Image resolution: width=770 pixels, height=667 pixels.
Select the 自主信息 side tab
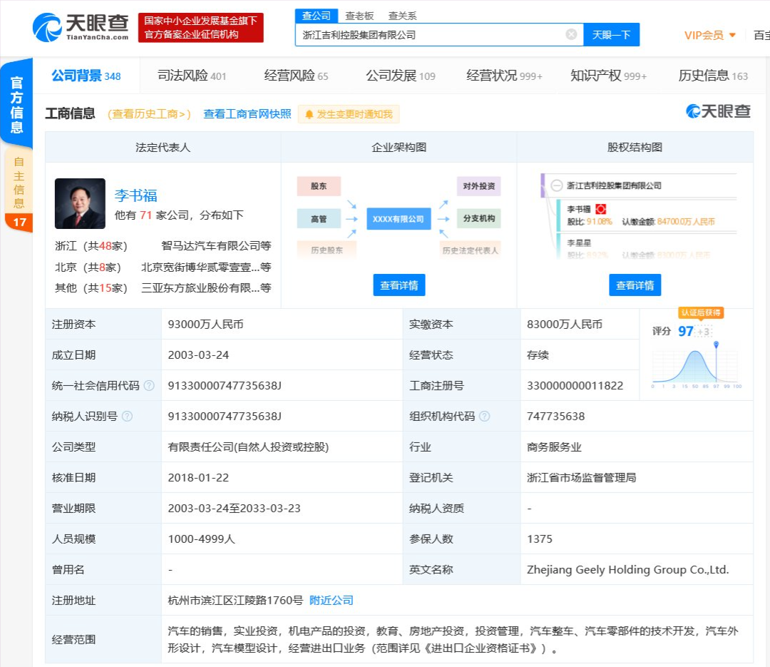[18, 182]
